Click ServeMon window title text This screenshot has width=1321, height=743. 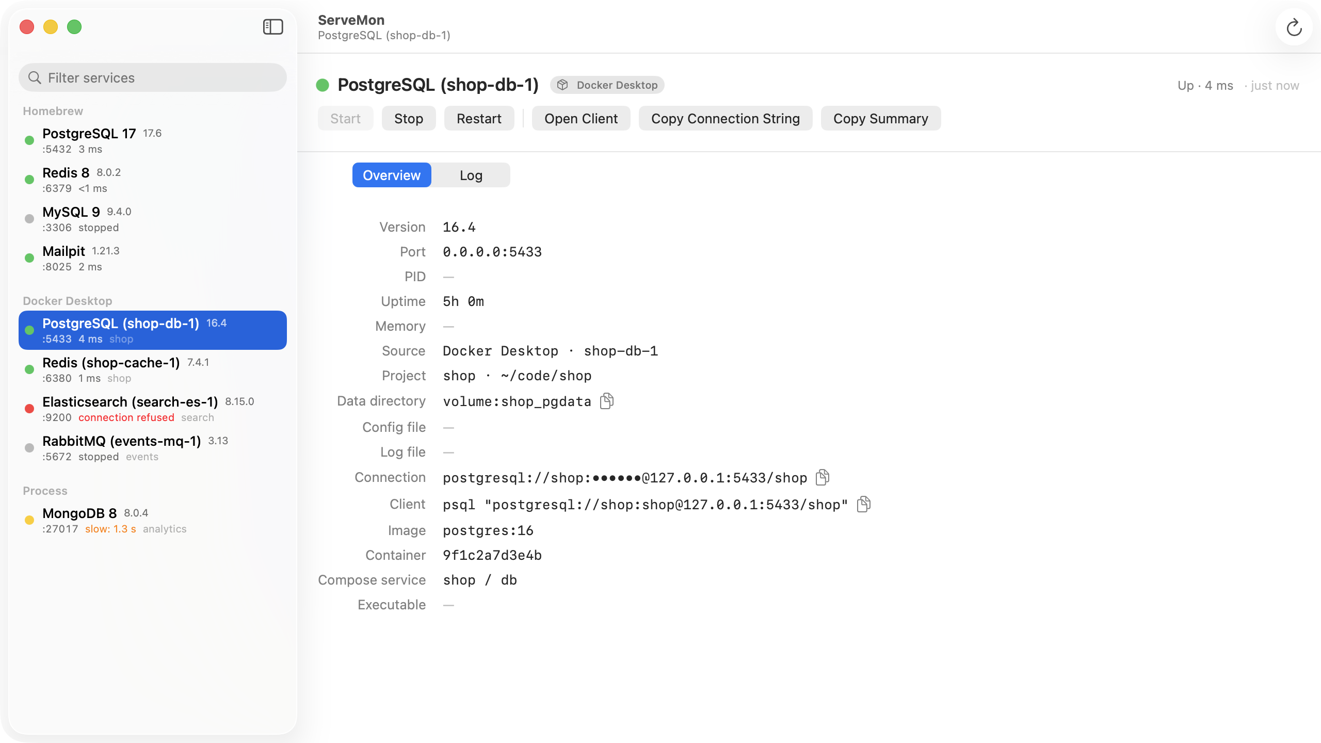(x=351, y=20)
